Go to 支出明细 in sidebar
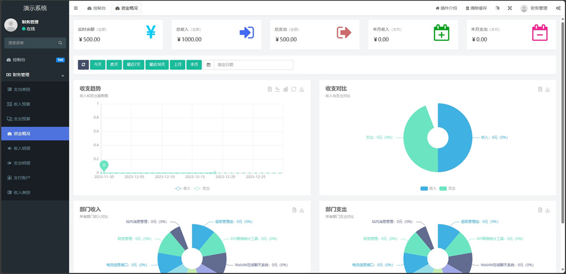The image size is (566, 274). (x=35, y=163)
